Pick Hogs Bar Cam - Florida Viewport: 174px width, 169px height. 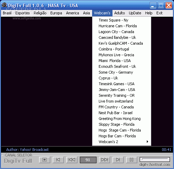pyautogui.click(x=122, y=136)
